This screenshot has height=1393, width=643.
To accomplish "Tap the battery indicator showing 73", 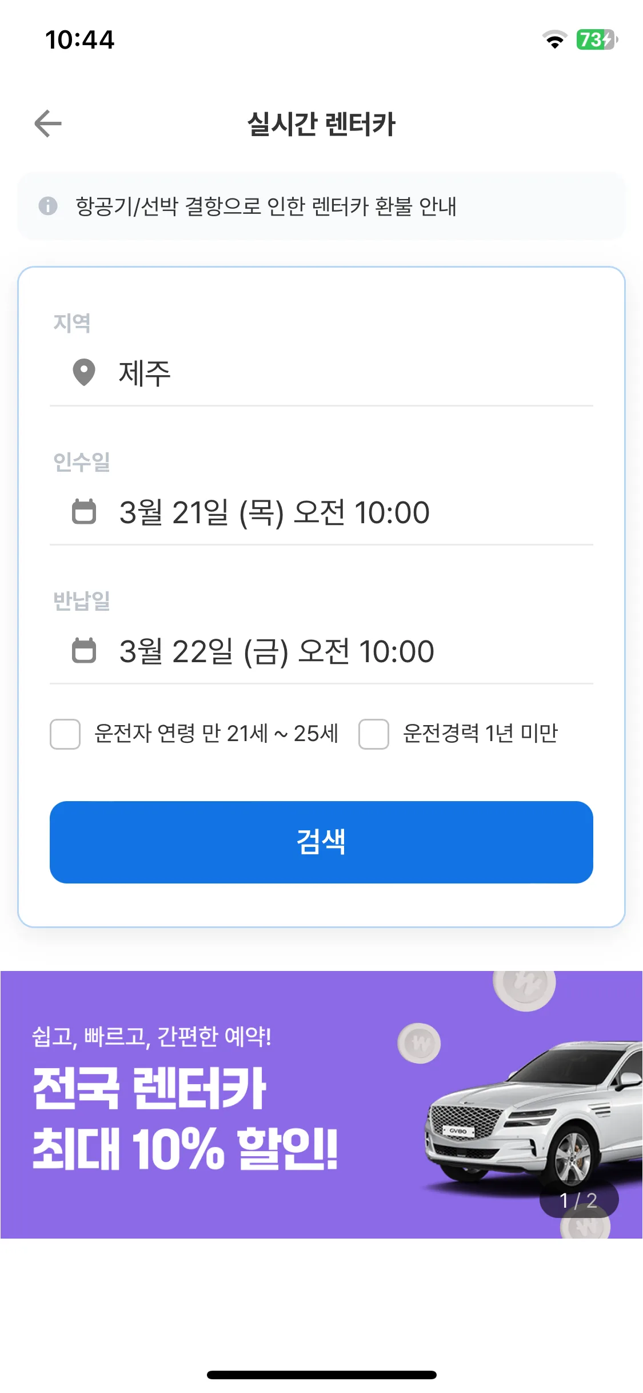I will (x=597, y=39).
